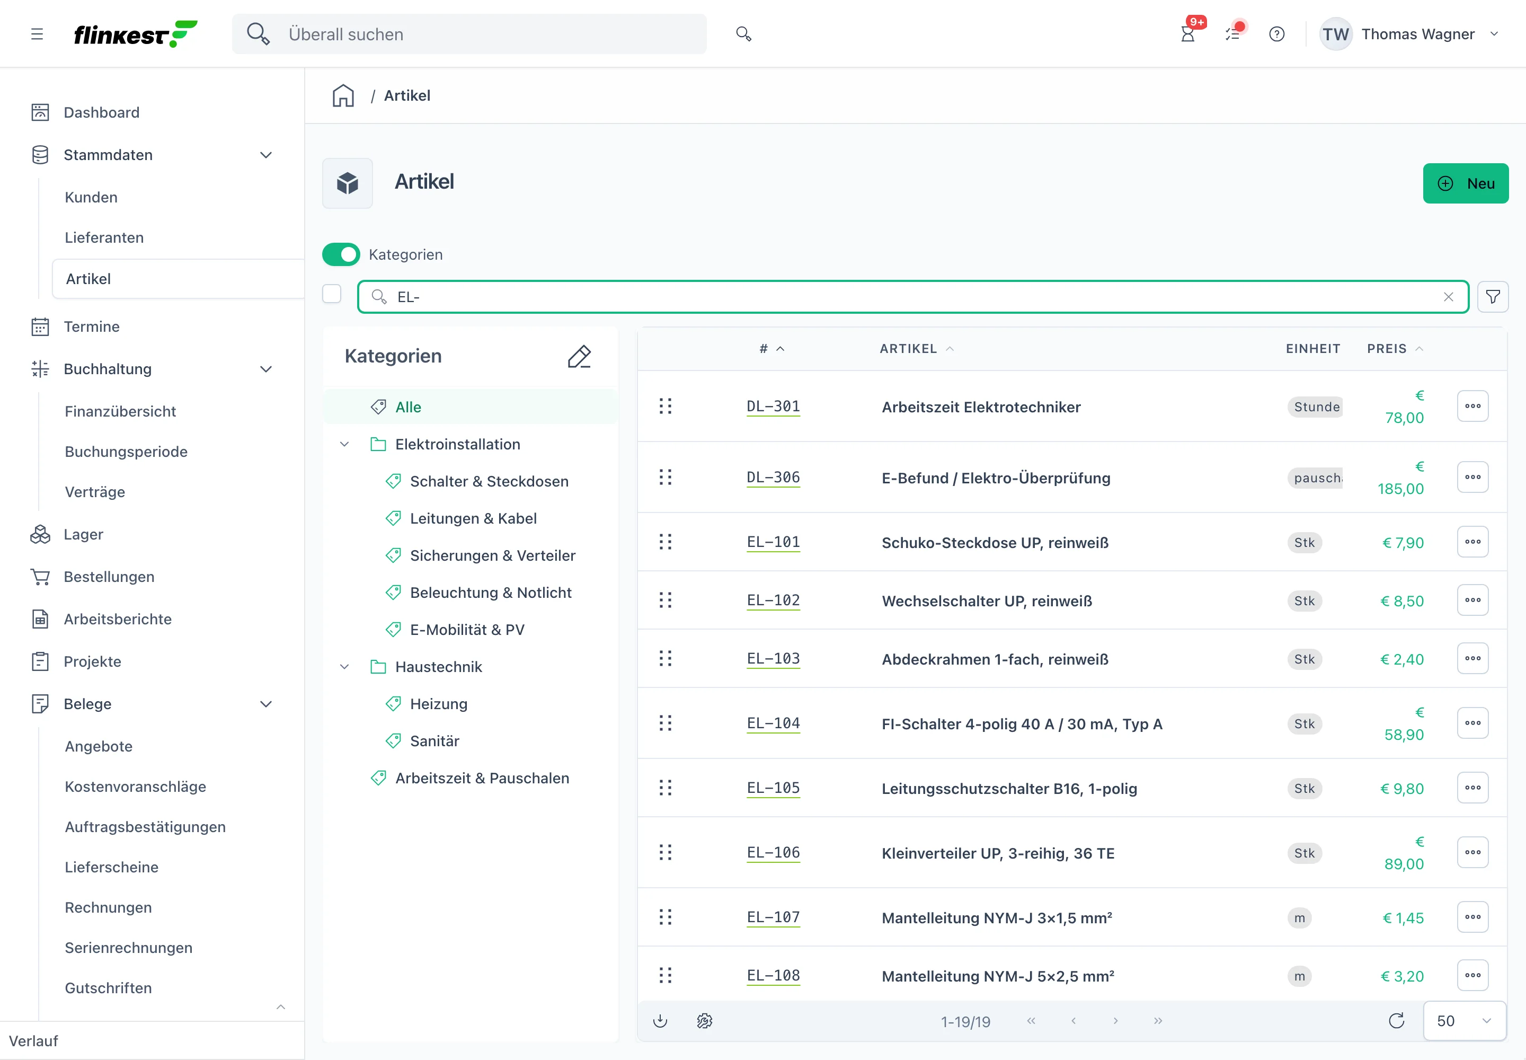Refresh the article table

pyautogui.click(x=1397, y=1021)
